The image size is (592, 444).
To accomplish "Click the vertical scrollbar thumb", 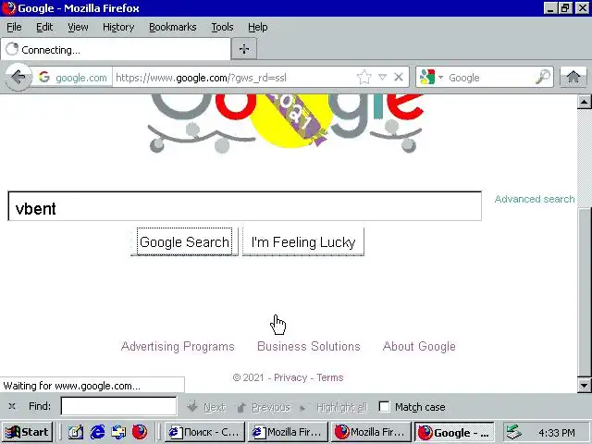I will [x=584, y=292].
